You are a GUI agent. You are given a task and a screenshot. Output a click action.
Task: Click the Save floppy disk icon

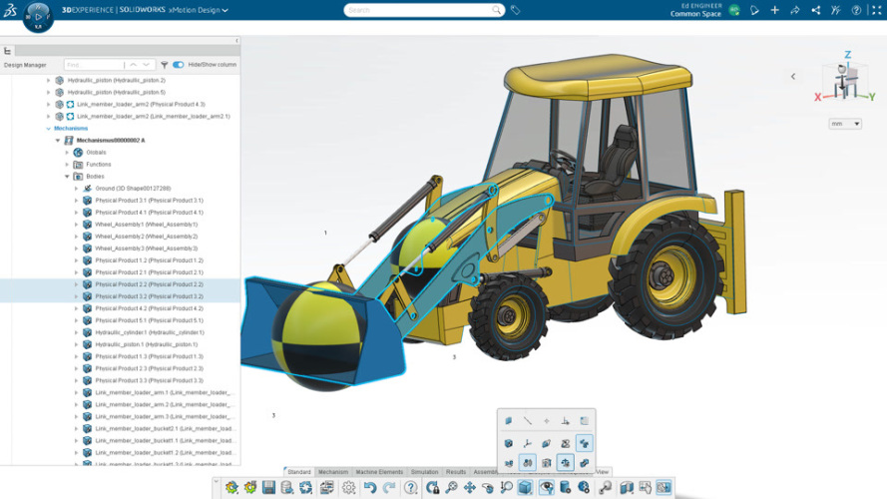(x=268, y=487)
